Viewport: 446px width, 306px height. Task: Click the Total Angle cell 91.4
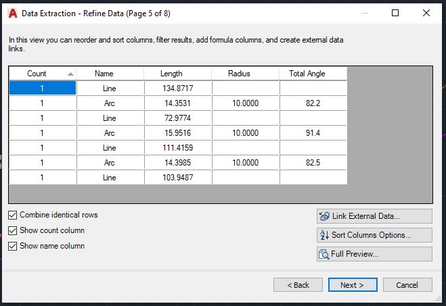click(x=313, y=133)
